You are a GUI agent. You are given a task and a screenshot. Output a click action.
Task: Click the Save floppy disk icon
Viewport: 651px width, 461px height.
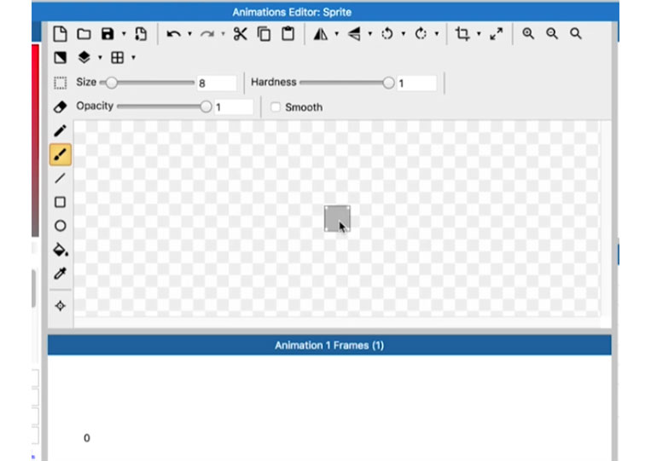(x=108, y=33)
